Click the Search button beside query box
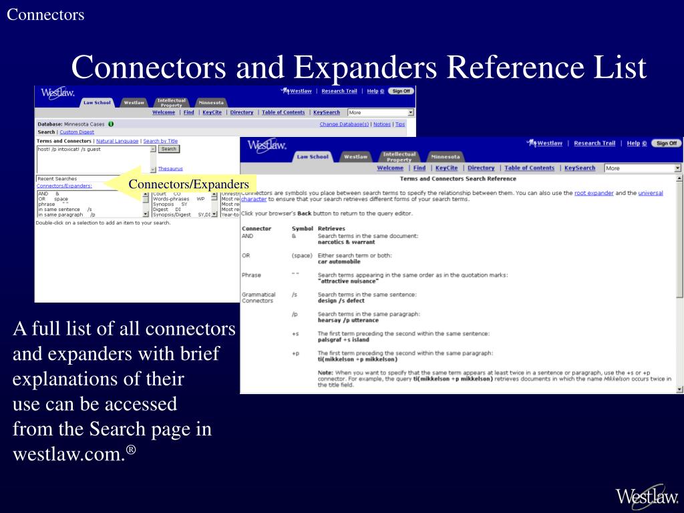The image size is (684, 513). (169, 149)
